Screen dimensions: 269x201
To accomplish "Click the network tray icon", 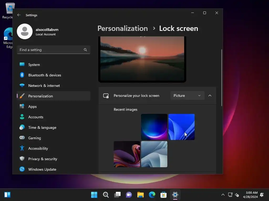I will pyautogui.click(x=230, y=195).
